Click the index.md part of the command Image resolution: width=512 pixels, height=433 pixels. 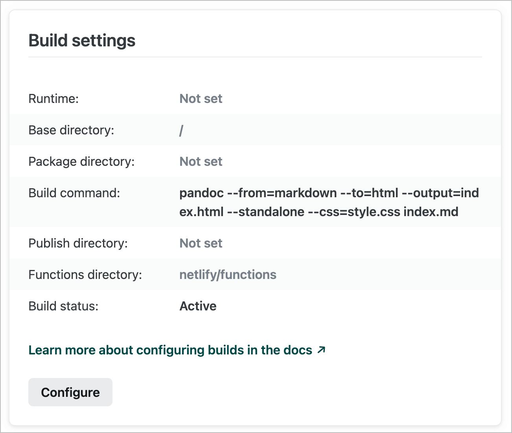tap(431, 212)
